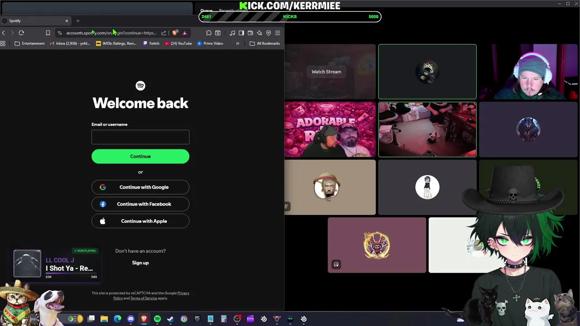Open the Entertainment bookmarks folder
Screen dimensions: 580x326
coord(29,43)
